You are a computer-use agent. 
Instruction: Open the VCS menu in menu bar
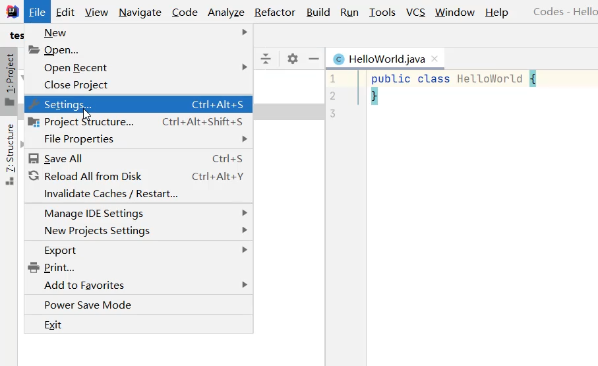click(x=415, y=12)
